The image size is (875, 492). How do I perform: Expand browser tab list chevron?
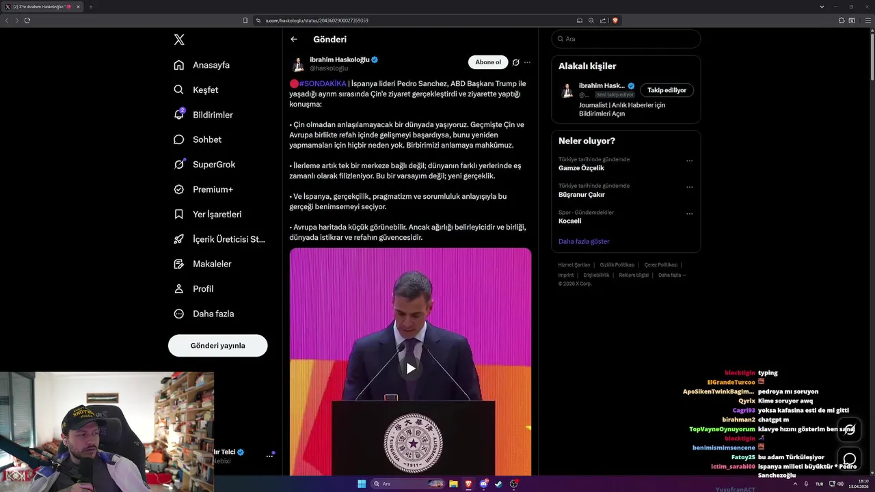[822, 7]
